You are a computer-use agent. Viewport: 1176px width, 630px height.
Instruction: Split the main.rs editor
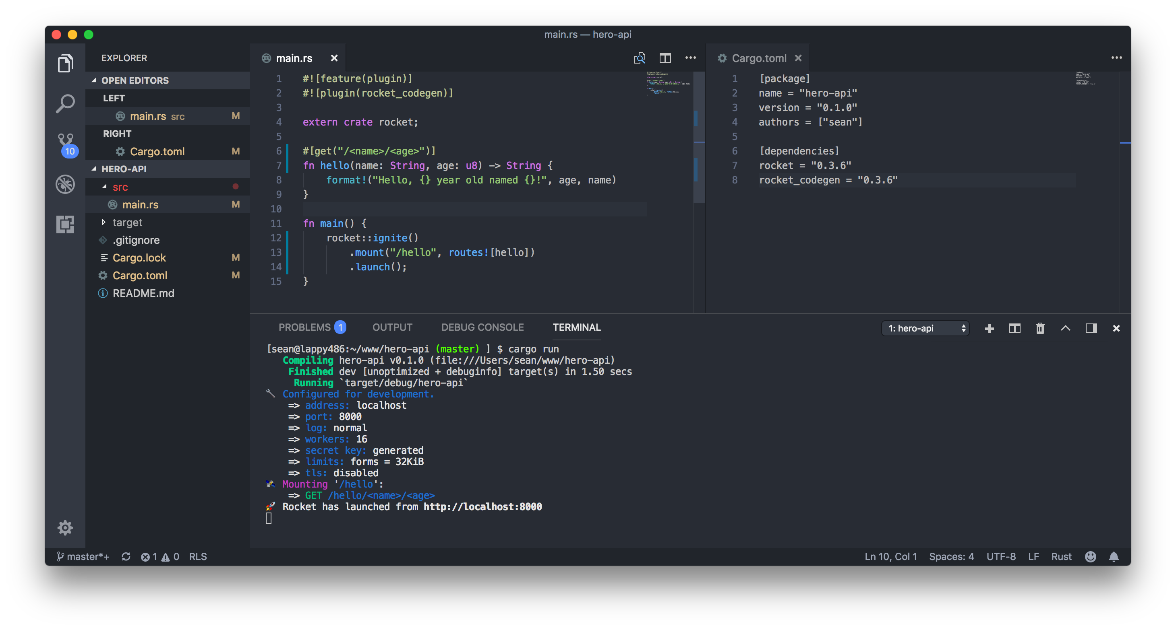coord(665,58)
